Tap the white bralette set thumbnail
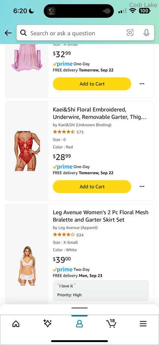Viewport: 159px width, 345px height. pos(28,266)
